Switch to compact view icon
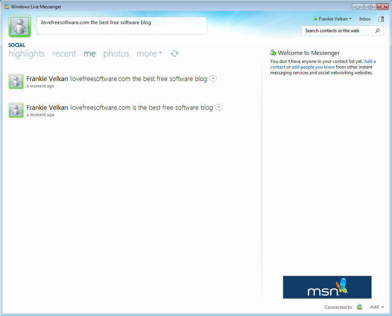The height and width of the screenshot is (316, 392). [x=381, y=19]
